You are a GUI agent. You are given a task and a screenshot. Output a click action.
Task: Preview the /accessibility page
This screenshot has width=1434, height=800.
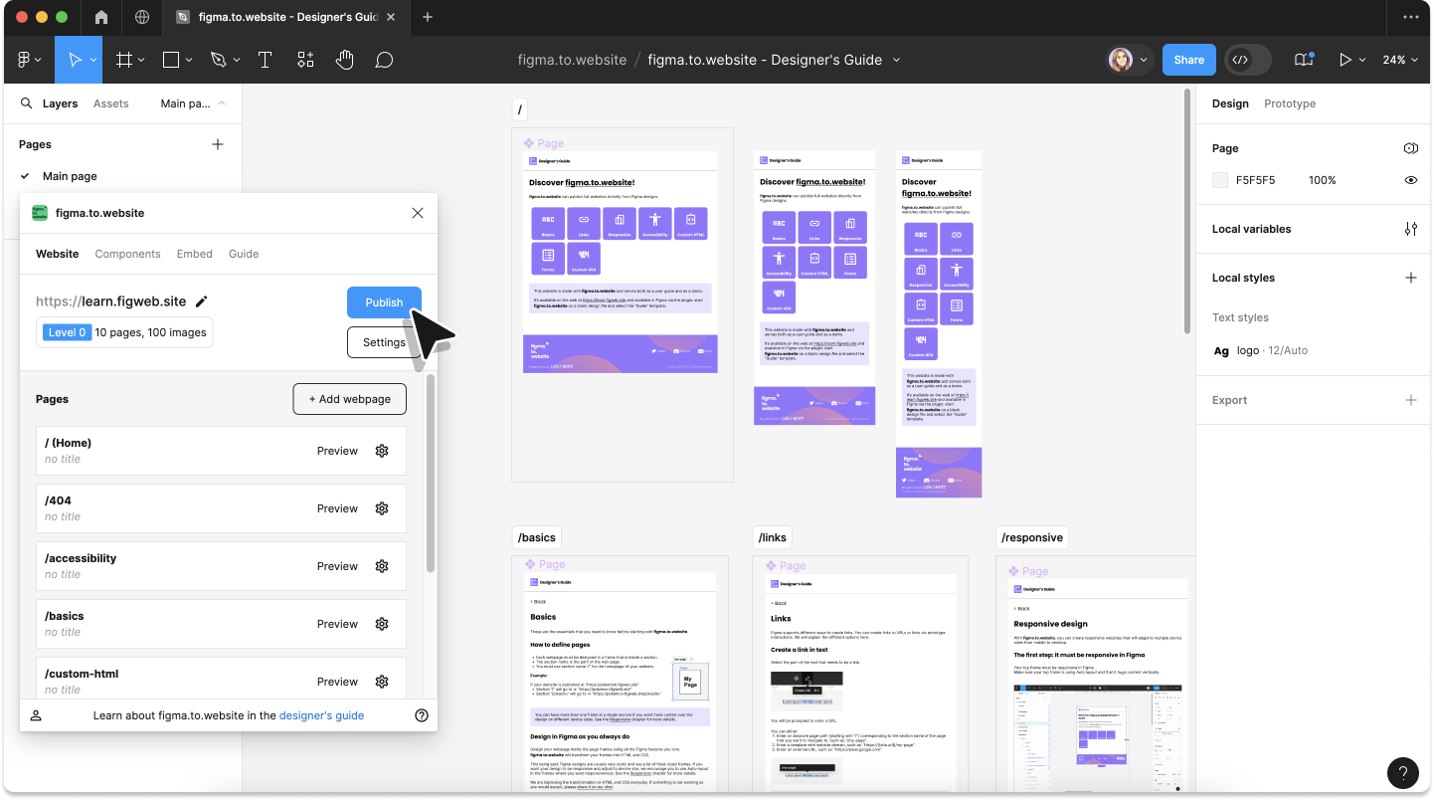(337, 566)
